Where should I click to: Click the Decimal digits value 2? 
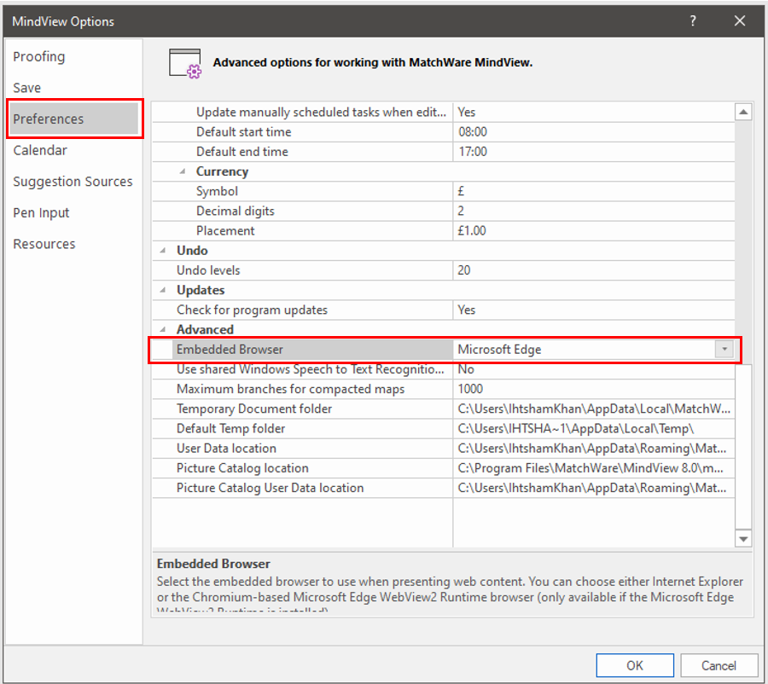click(461, 211)
